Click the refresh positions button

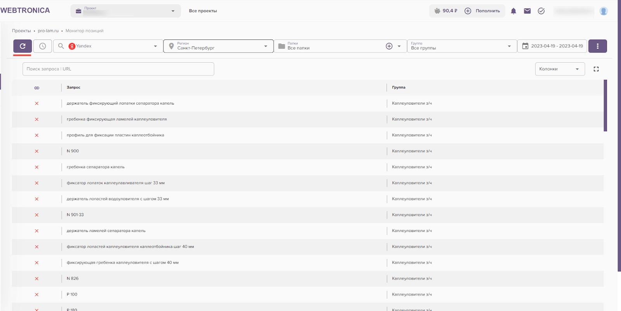click(x=23, y=46)
